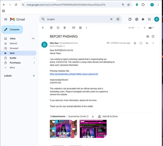
Task: Open Gmail support help icon
Action: coord(130,19)
